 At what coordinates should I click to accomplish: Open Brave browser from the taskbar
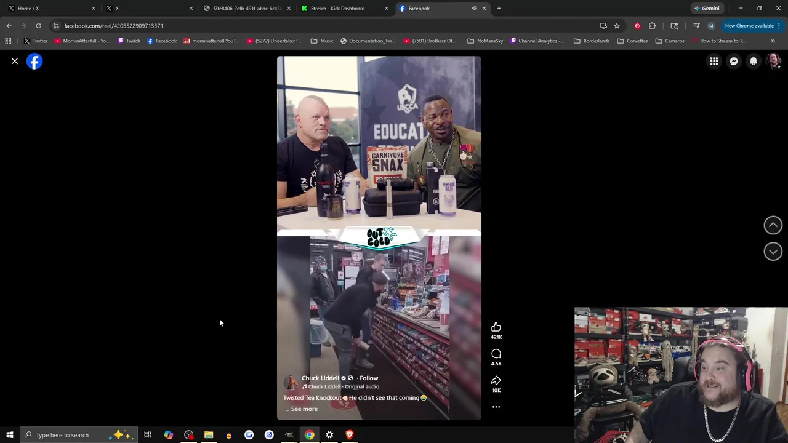[350, 435]
